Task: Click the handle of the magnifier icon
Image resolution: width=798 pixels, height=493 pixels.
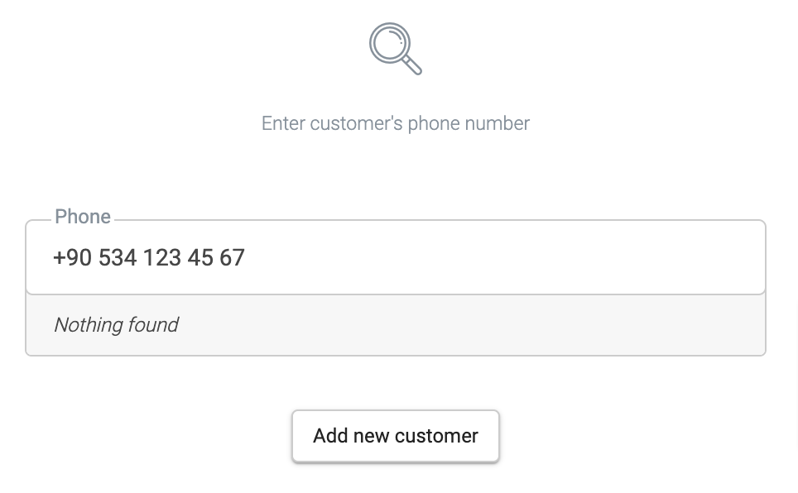Action: (411, 64)
